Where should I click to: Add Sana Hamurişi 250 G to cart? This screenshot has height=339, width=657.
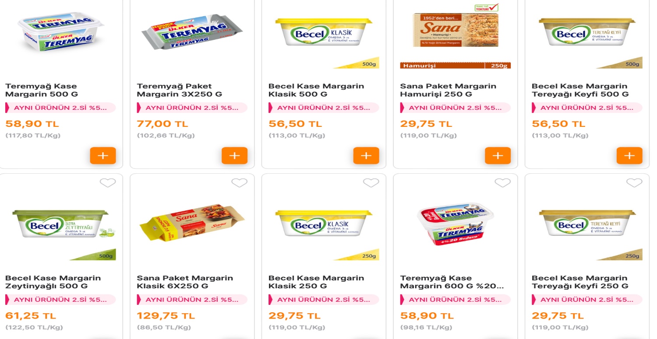(498, 156)
